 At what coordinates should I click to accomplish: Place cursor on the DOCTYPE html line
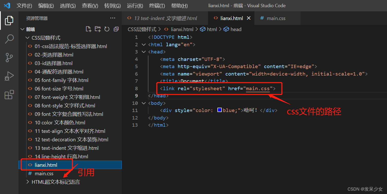point(170,37)
